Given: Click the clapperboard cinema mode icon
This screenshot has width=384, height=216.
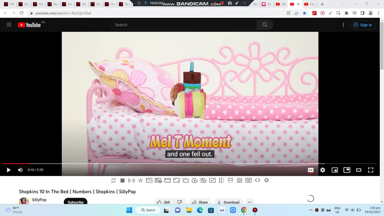Looking at the screenshot, I should (x=167, y=180).
